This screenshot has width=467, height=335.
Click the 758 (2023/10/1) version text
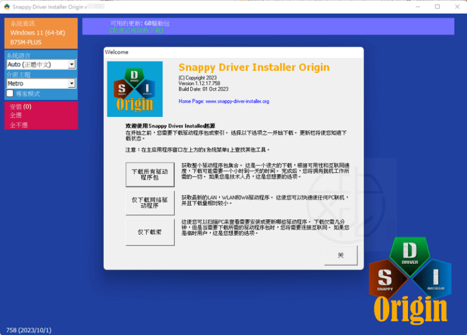(x=30, y=330)
